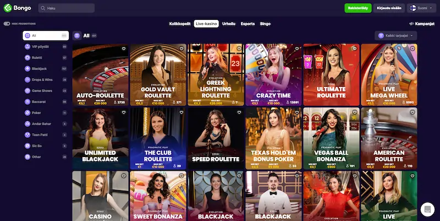Open the Suomi language dropdown
The width and height of the screenshot is (440, 221).
click(421, 8)
